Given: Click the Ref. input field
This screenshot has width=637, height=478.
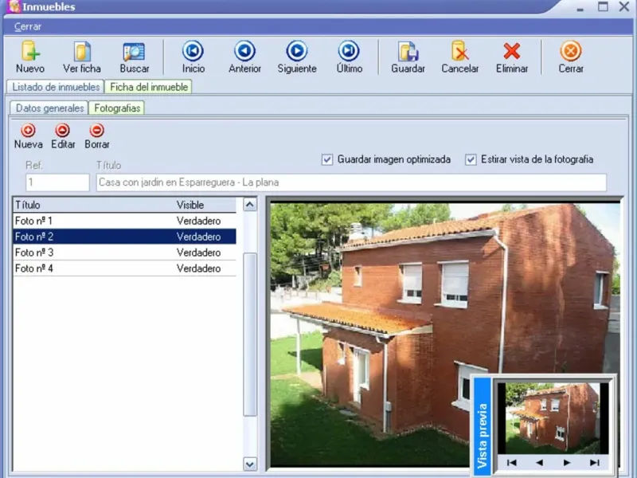Looking at the screenshot, I should tap(57, 182).
